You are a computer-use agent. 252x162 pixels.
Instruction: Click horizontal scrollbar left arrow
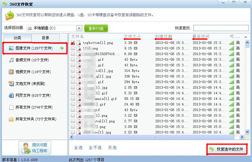(72, 137)
